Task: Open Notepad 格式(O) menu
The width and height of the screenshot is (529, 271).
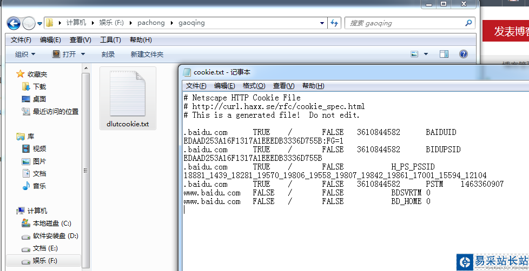Action: click(254, 86)
